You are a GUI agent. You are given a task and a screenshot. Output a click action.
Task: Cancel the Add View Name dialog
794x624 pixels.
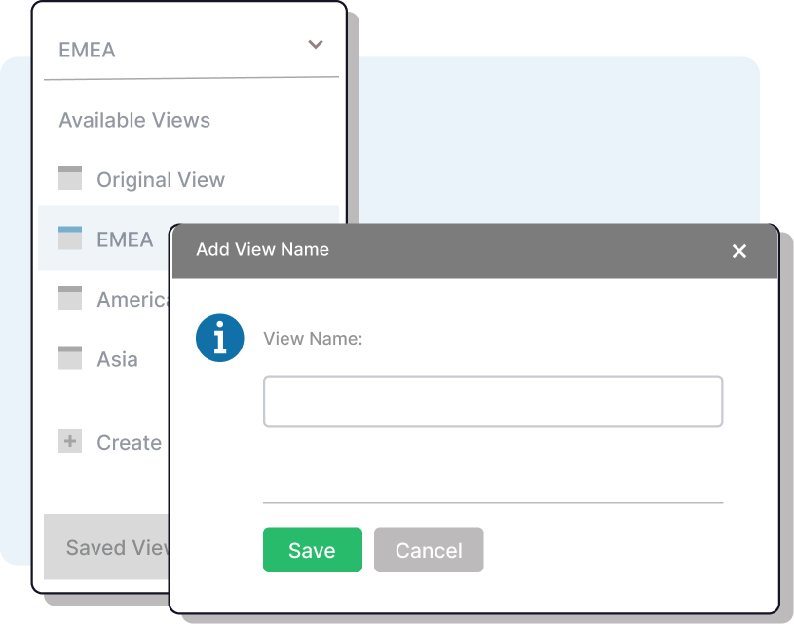[x=428, y=550]
